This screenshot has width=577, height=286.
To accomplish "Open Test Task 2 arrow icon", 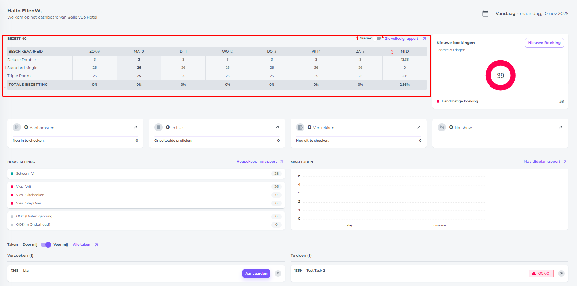I will pyautogui.click(x=561, y=274).
